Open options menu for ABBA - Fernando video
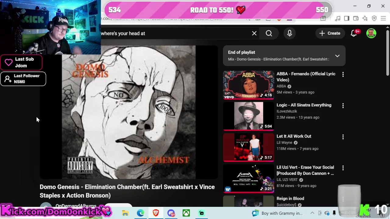Viewport: 390px width, 219px height. [343, 75]
